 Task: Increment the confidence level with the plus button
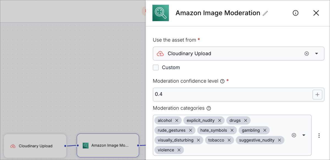pos(317,94)
